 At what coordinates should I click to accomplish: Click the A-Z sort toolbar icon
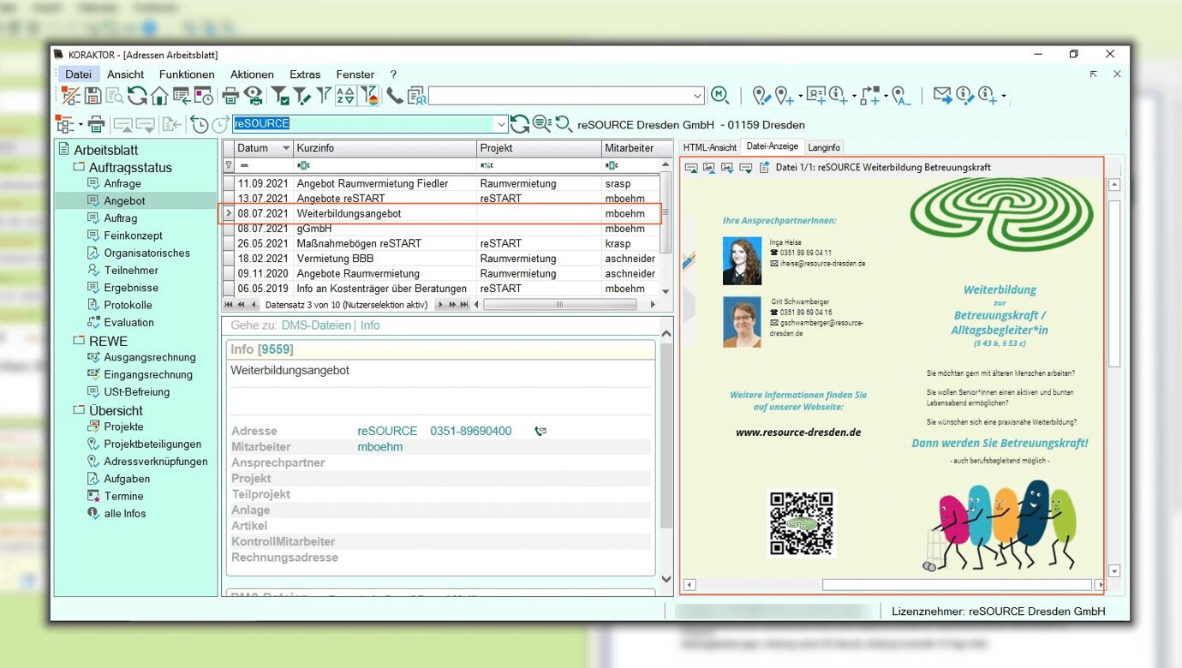[345, 96]
